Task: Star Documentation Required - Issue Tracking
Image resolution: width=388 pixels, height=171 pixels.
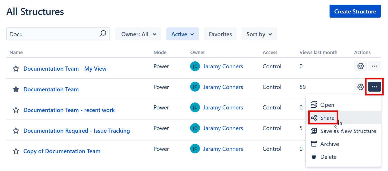Action: click(x=16, y=131)
